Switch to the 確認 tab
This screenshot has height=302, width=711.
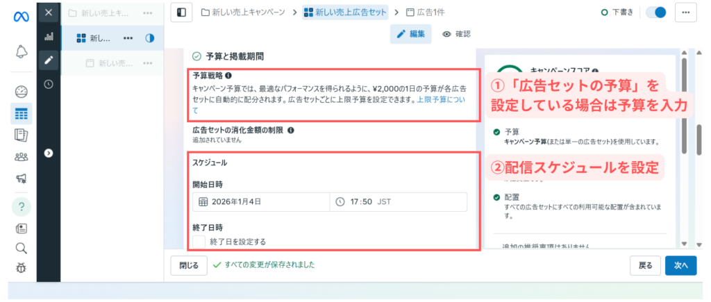(x=457, y=34)
